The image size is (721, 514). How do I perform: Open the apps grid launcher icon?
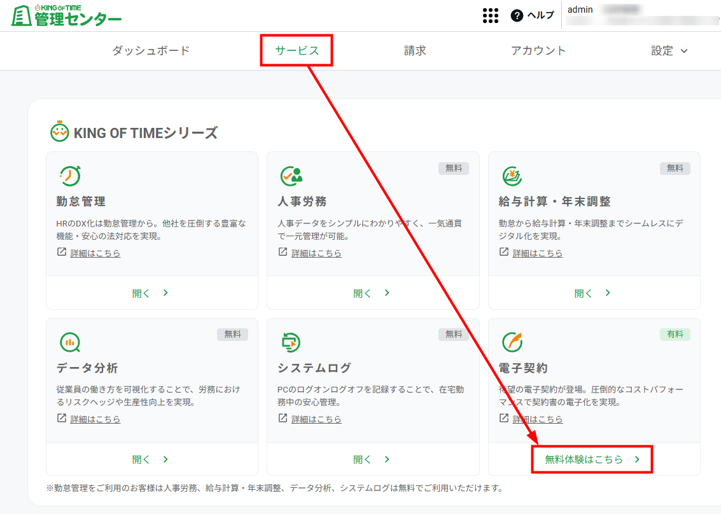(x=491, y=16)
